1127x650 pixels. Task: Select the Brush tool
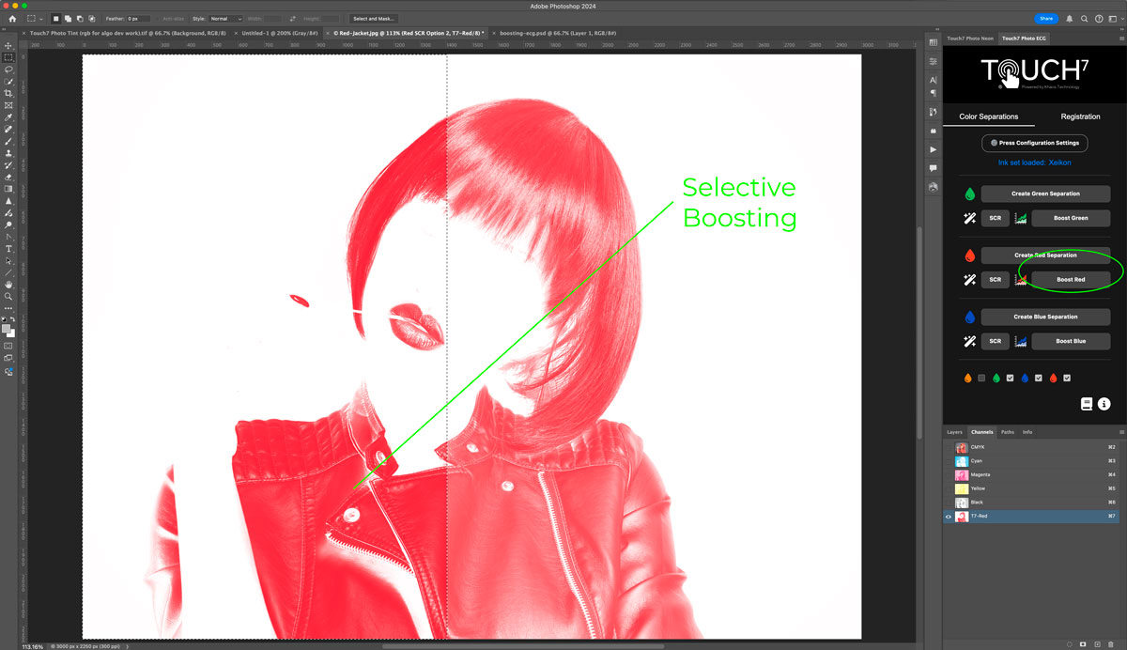(x=8, y=141)
